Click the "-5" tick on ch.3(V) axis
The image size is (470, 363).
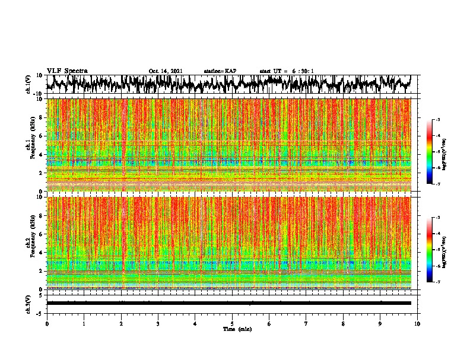[x=40, y=314]
